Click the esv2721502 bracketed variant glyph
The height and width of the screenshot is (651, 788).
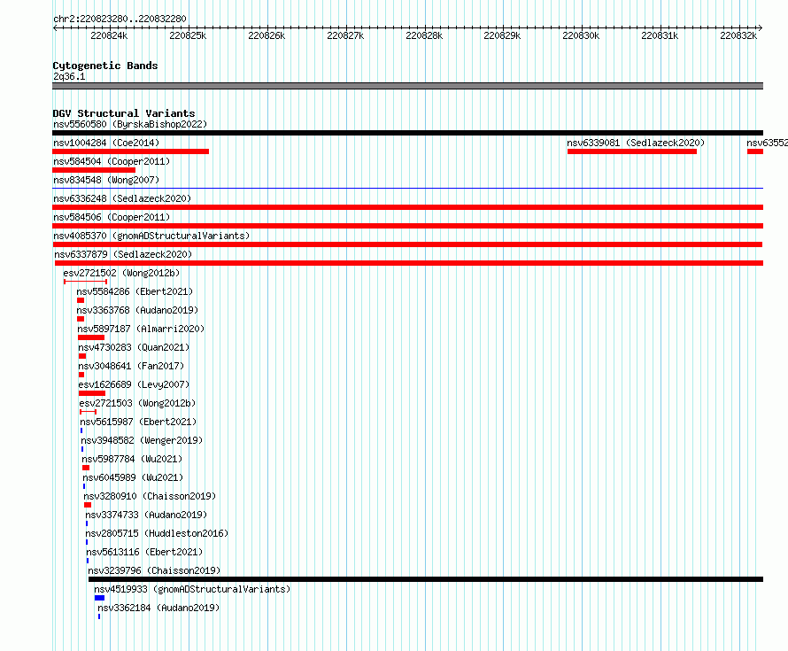pos(85,282)
